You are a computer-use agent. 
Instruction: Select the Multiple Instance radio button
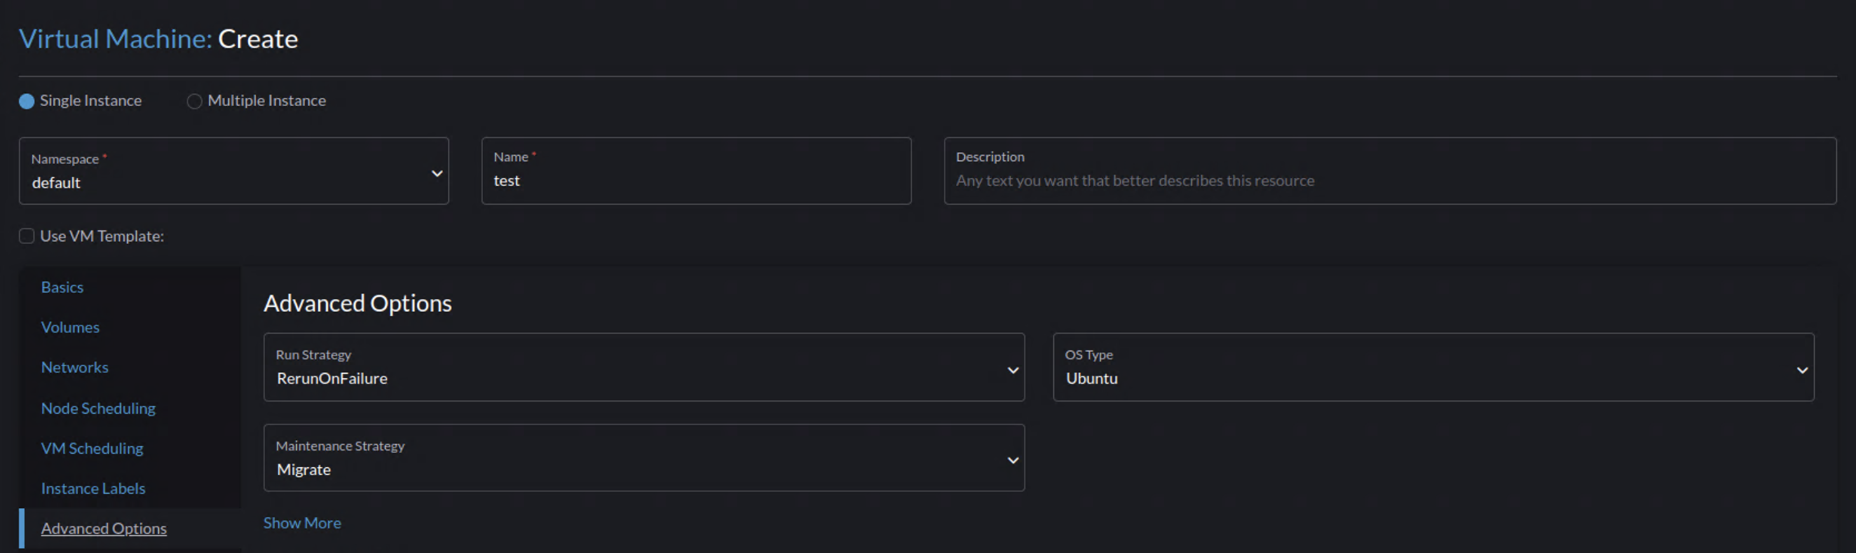pyautogui.click(x=193, y=101)
